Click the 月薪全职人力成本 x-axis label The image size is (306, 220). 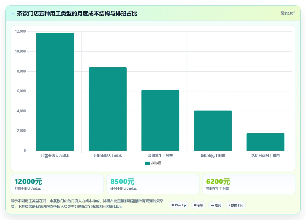click(55, 156)
